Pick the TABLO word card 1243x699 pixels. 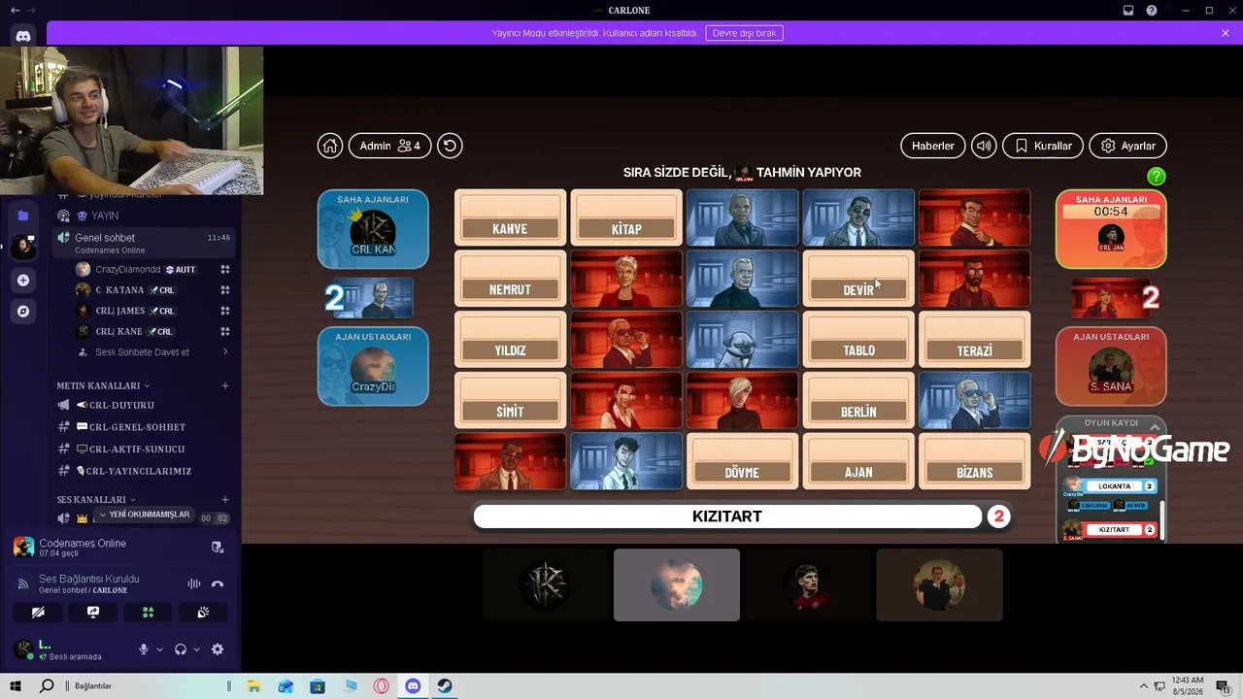coord(858,339)
